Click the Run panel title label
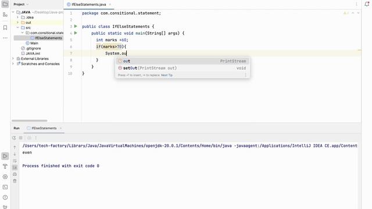372x209 pixels. tap(16, 128)
